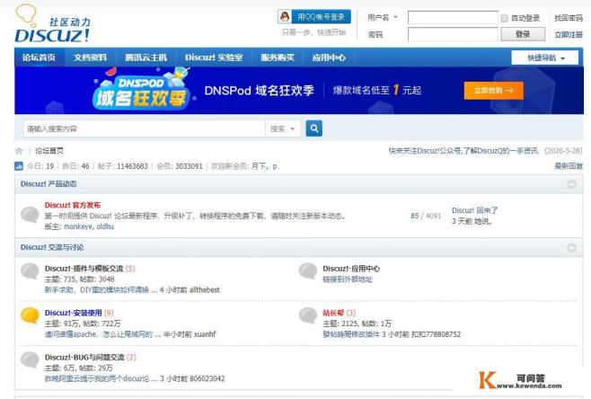Open moderator monkeye profile
The width and height of the screenshot is (591, 399).
(79, 226)
